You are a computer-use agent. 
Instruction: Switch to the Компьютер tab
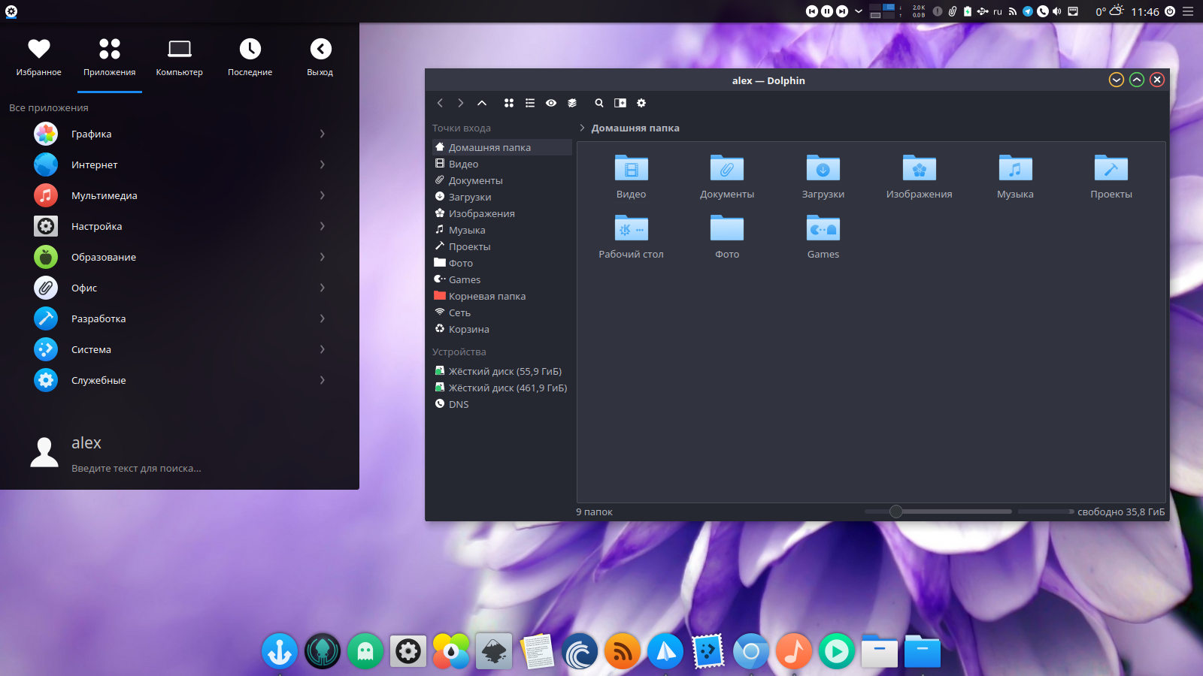tap(179, 57)
